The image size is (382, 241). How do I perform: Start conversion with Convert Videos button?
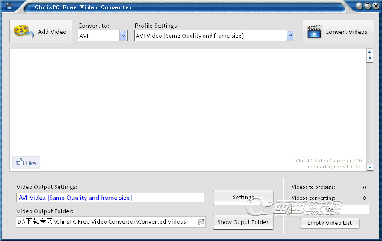pyautogui.click(x=339, y=32)
